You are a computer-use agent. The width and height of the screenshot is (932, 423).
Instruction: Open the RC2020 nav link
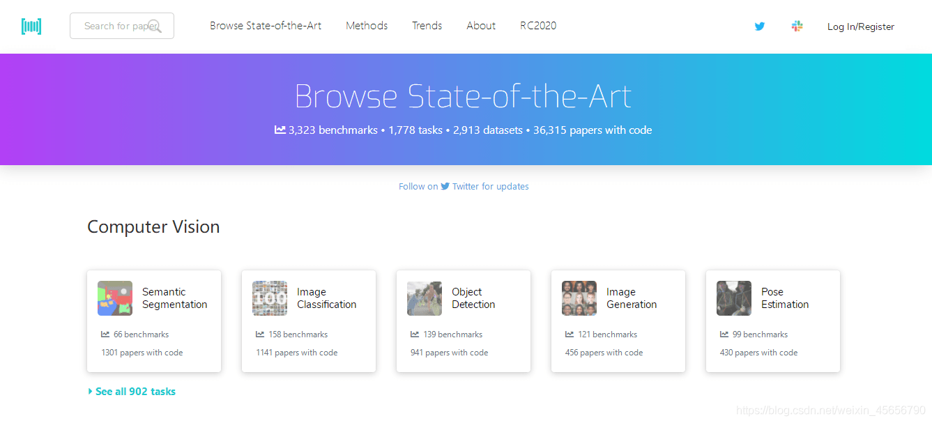[x=538, y=26]
